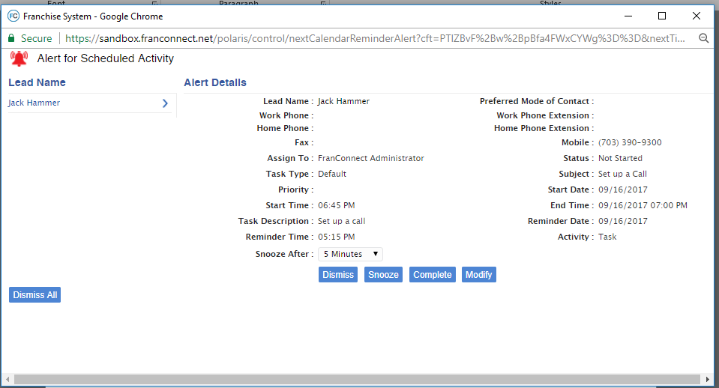719x388 pixels.
Task: Click the Task activity value
Action: (x=607, y=237)
